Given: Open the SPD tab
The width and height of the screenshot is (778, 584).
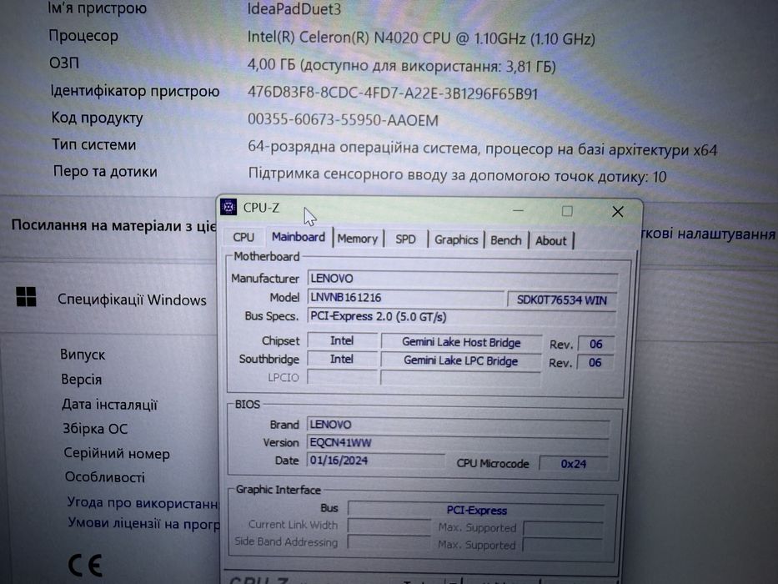Looking at the screenshot, I should [x=405, y=239].
